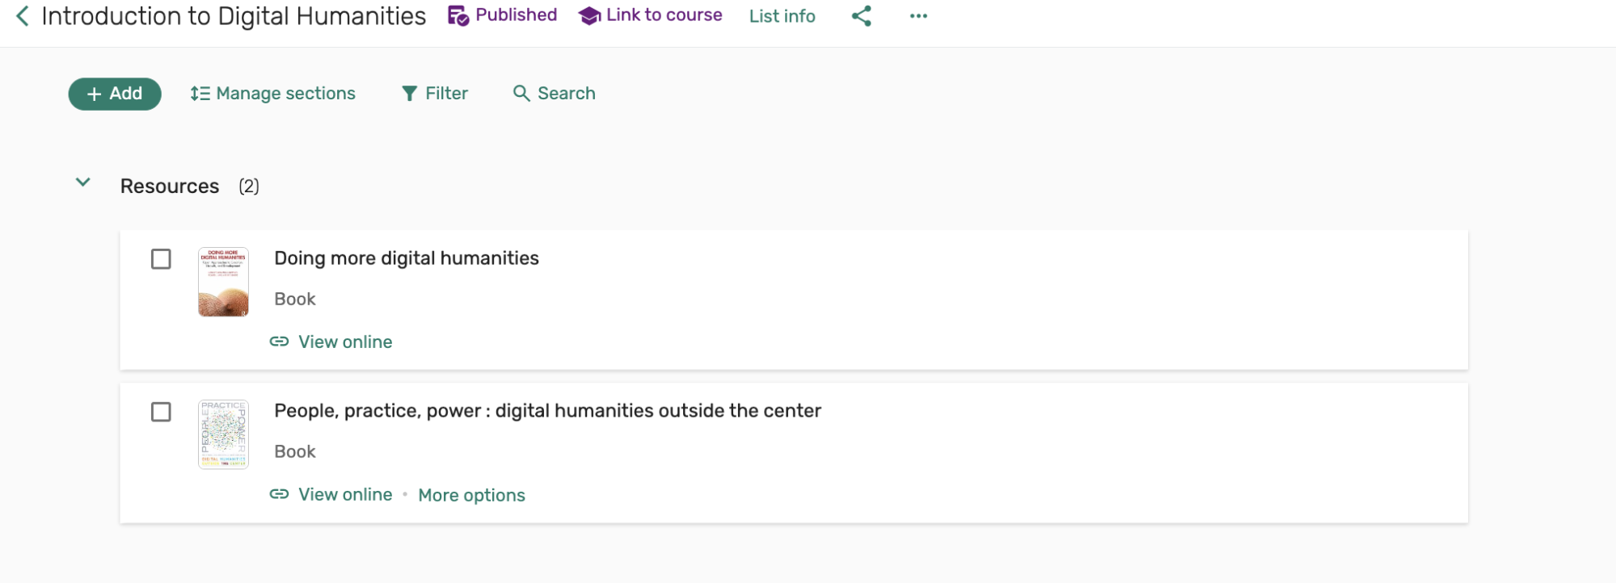Open the Doing more digital humanities cover thumbnail
The width and height of the screenshot is (1616, 583).
point(223,282)
